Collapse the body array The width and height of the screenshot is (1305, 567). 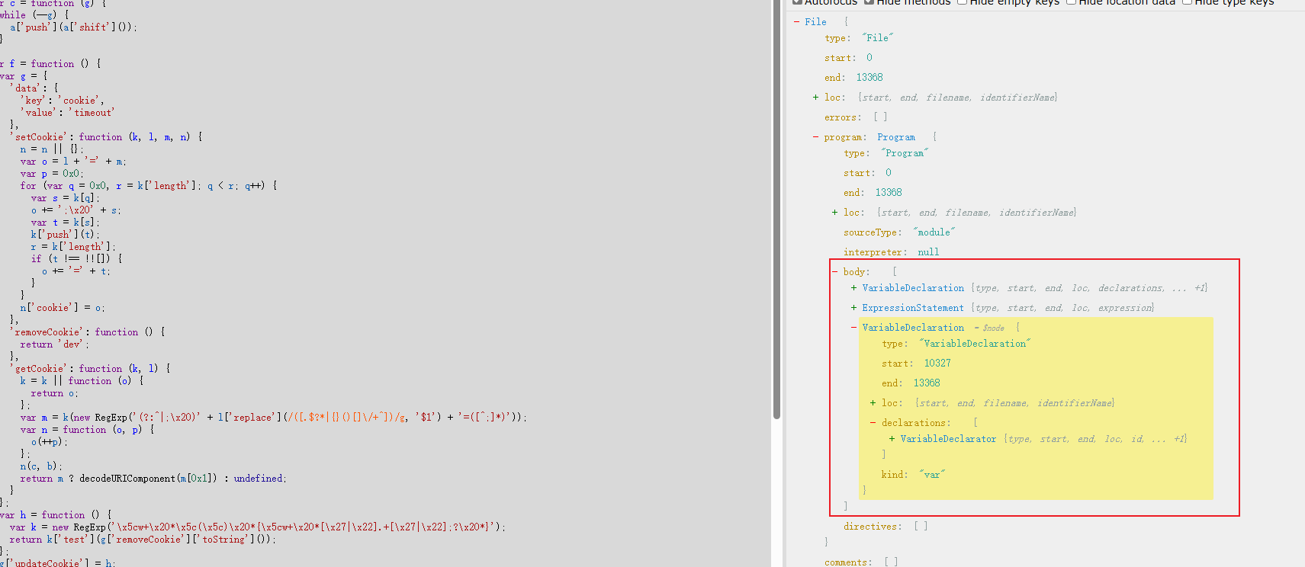(834, 272)
